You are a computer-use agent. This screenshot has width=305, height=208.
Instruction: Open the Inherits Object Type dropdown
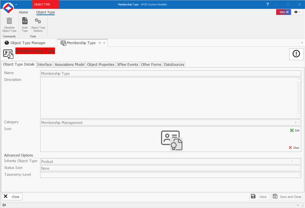(299, 161)
